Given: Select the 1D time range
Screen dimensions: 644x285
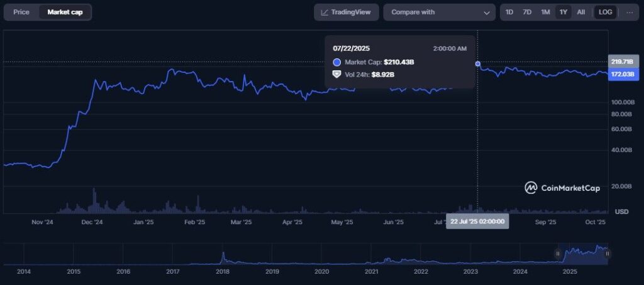Looking at the screenshot, I should [x=509, y=12].
